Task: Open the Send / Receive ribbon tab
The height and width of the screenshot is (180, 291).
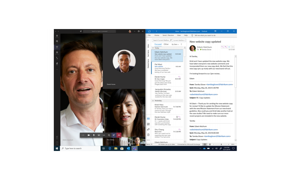Action: (168, 35)
